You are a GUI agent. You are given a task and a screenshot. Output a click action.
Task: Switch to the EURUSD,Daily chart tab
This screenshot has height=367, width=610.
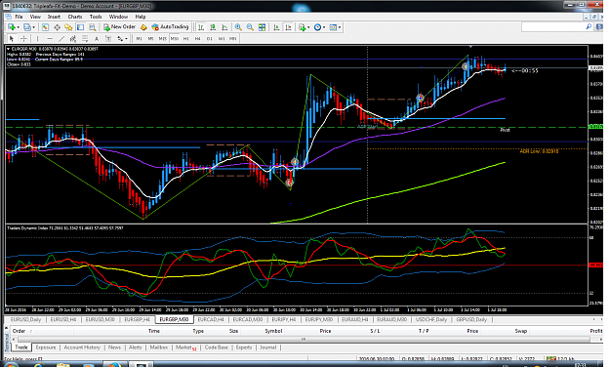25,319
